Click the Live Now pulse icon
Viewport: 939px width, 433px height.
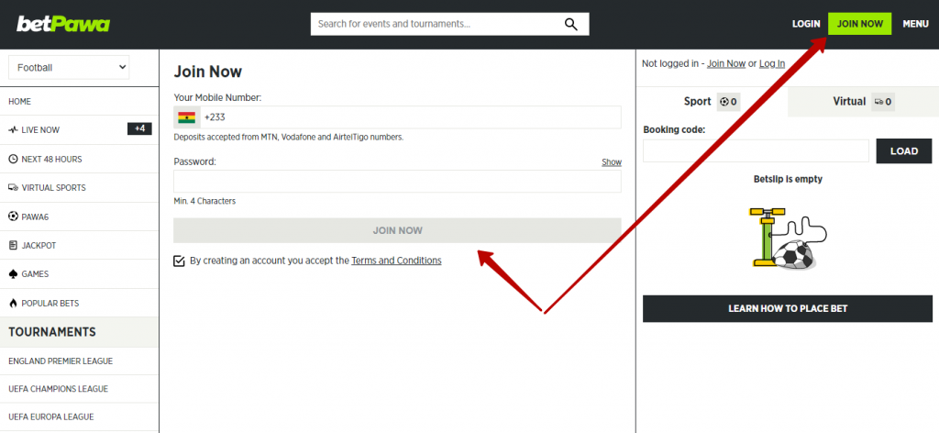(x=13, y=130)
